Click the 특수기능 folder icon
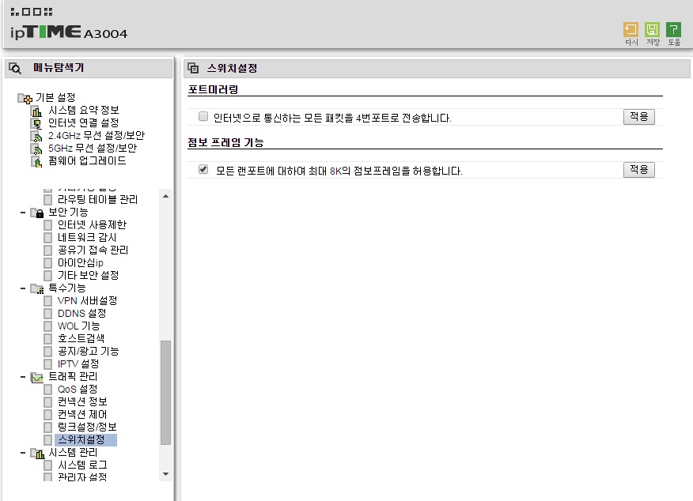Viewport: 693px width, 501px height. point(37,288)
